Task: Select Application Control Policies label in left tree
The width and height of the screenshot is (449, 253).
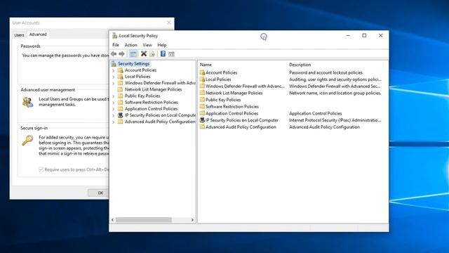Action: coord(151,109)
